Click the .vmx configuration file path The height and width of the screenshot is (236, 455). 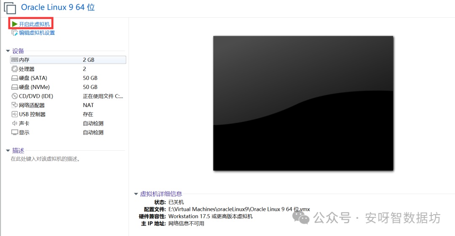point(239,209)
